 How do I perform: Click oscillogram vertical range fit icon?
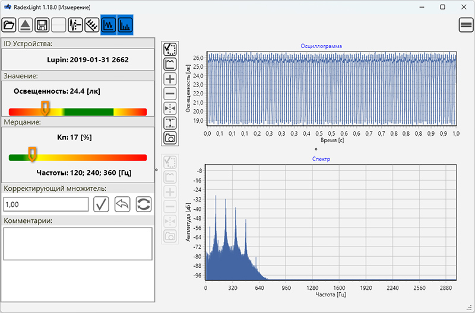coord(170,123)
